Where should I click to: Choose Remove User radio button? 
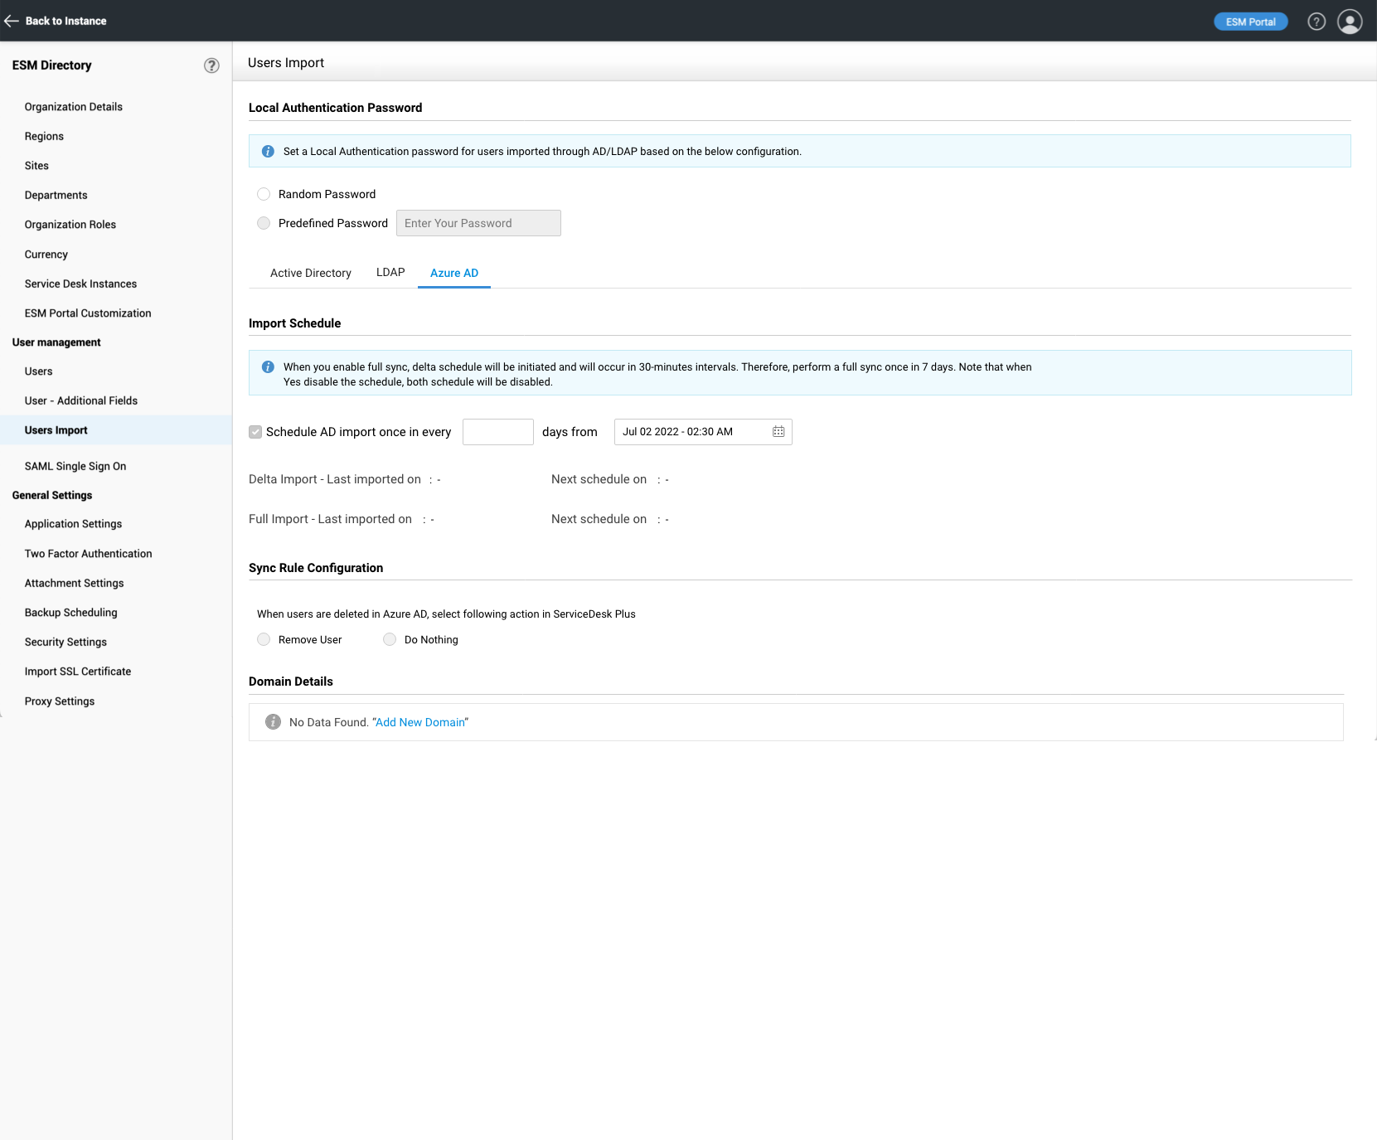pos(264,639)
